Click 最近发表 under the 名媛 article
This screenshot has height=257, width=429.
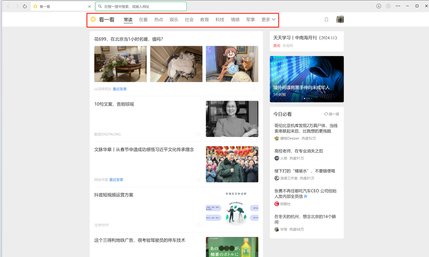[120, 89]
